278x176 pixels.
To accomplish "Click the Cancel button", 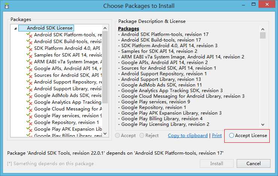I will [253, 163].
